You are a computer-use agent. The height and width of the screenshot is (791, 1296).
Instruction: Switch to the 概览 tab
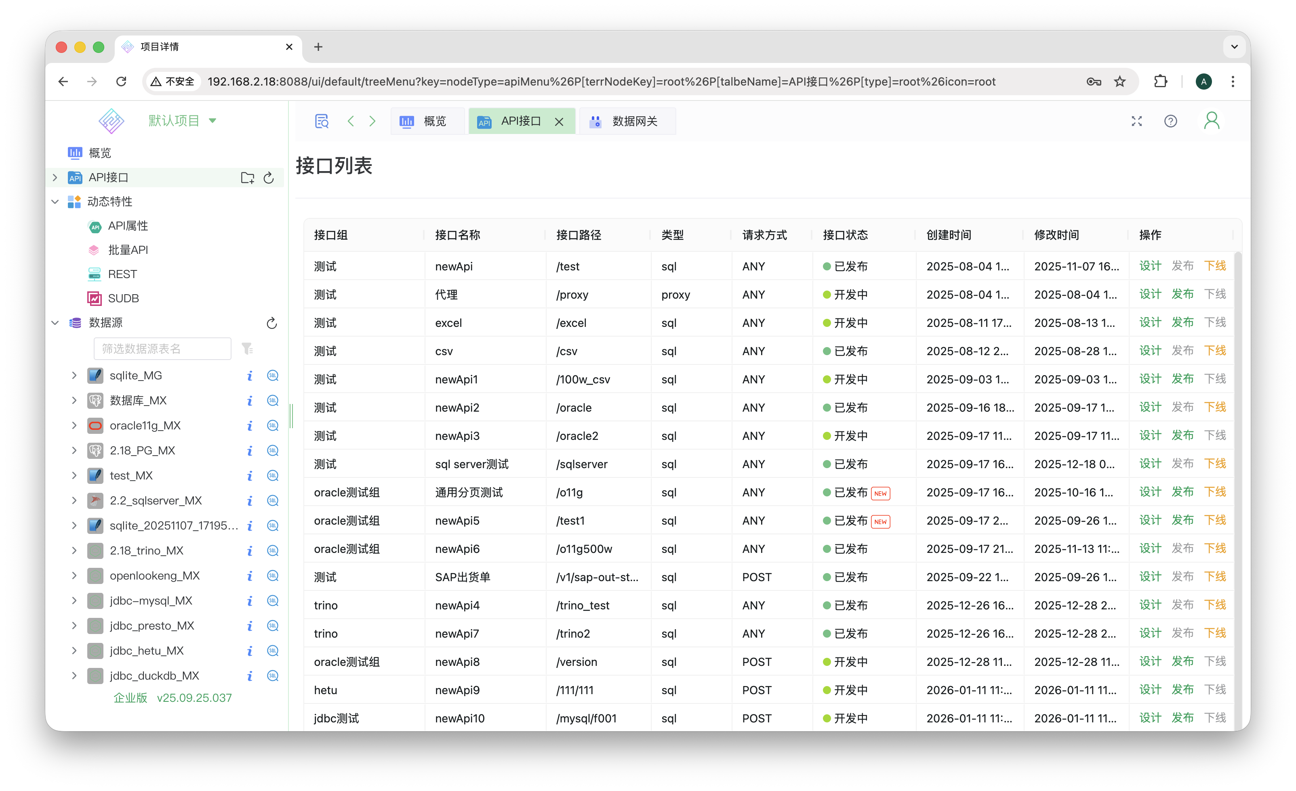[x=427, y=121]
